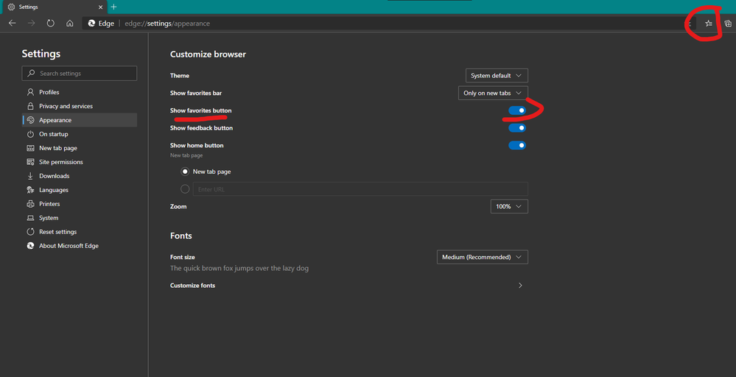The height and width of the screenshot is (377, 736).
Task: Open About Microsoft Edge section
Action: click(80, 246)
